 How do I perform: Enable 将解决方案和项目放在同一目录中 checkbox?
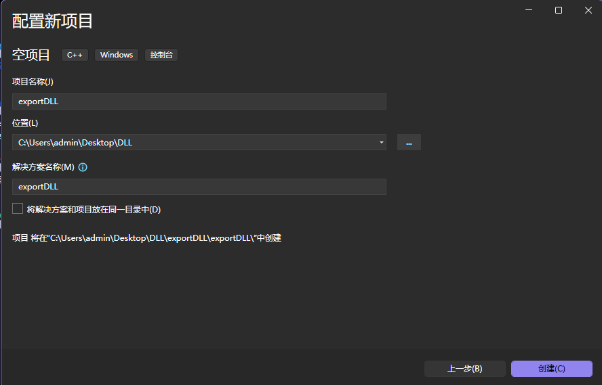click(18, 209)
